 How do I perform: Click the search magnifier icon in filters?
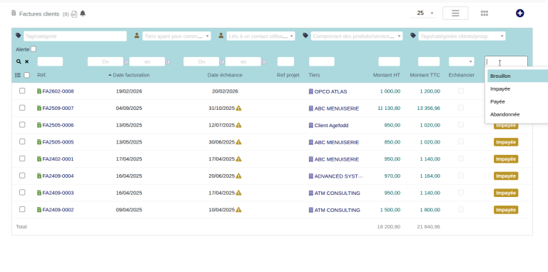19,61
